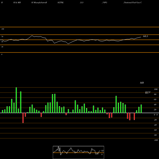Screen dimensions: 159x159
Task: Click the longest red MR histogram bar
Action: (23, 118)
